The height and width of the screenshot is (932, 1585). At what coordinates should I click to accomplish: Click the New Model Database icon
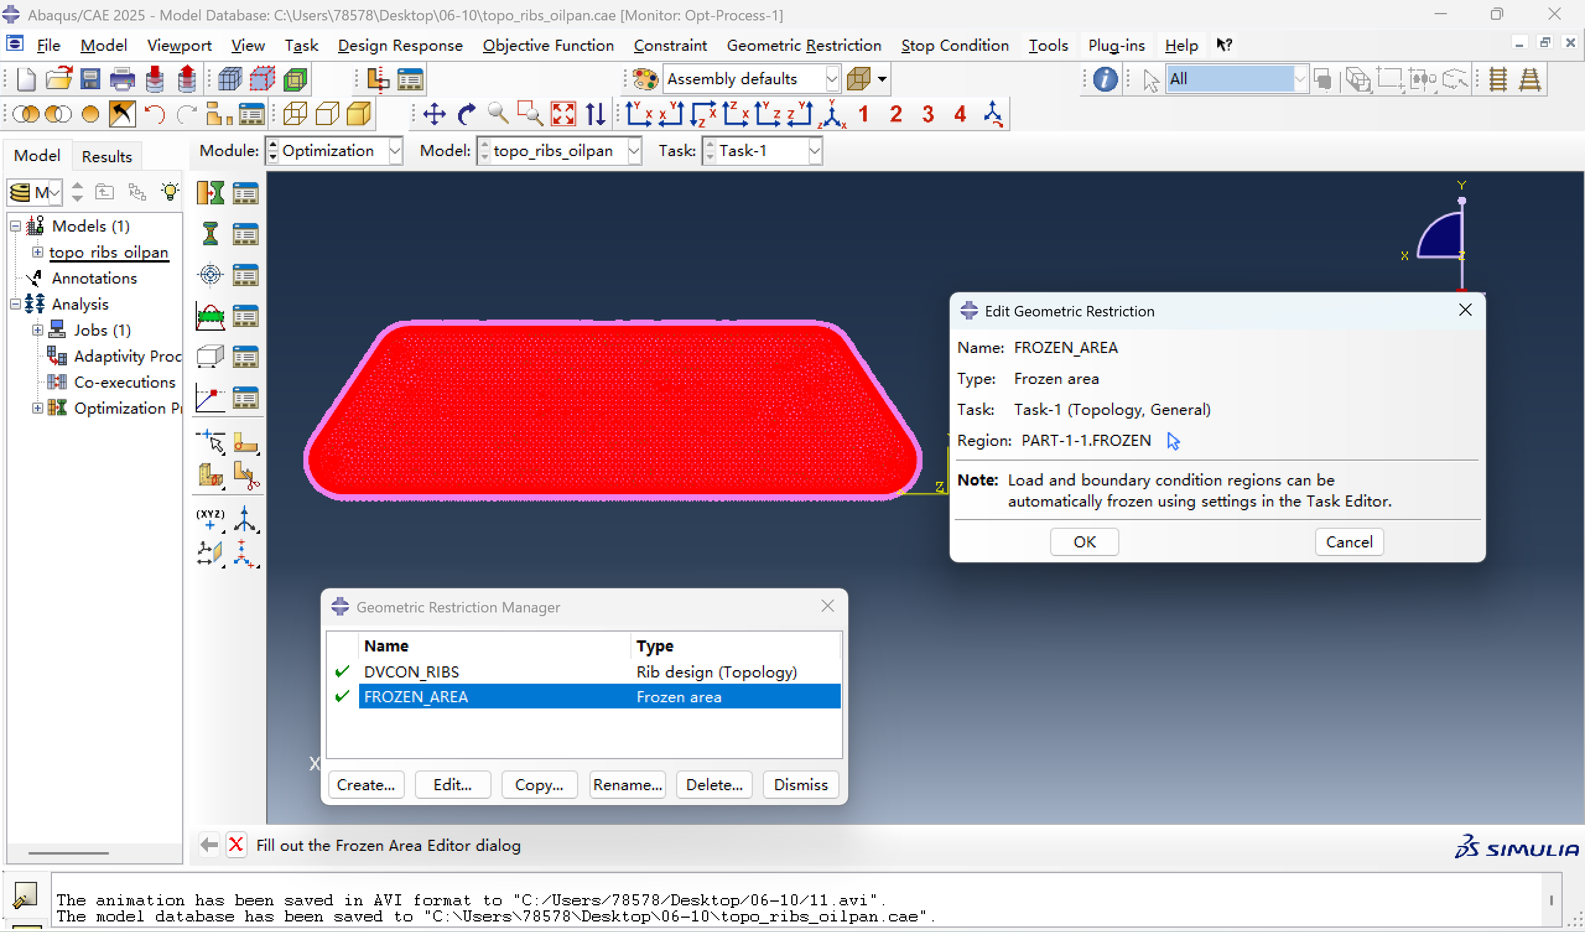pyautogui.click(x=26, y=79)
